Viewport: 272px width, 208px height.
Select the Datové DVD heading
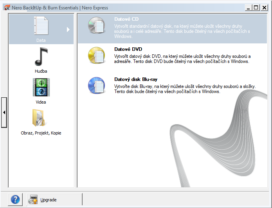[128, 49]
